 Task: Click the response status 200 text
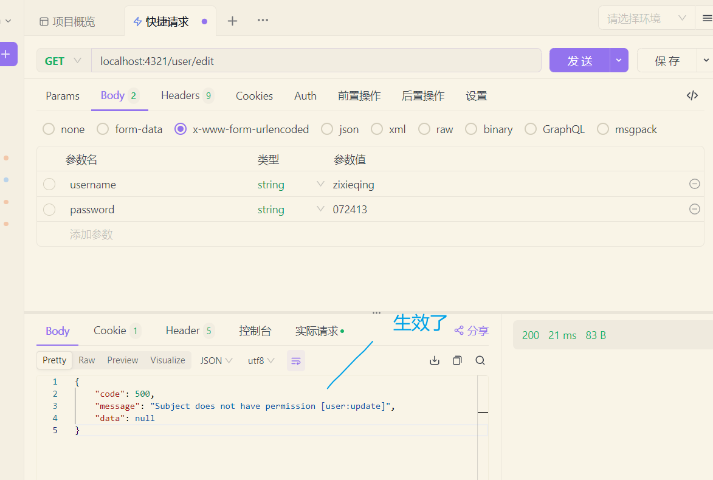pyautogui.click(x=530, y=335)
